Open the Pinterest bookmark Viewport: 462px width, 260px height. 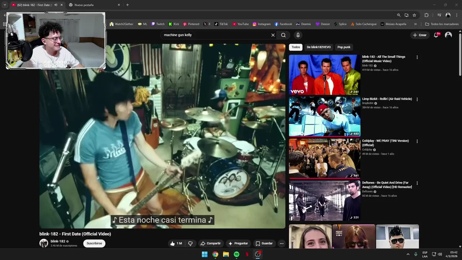point(191,24)
